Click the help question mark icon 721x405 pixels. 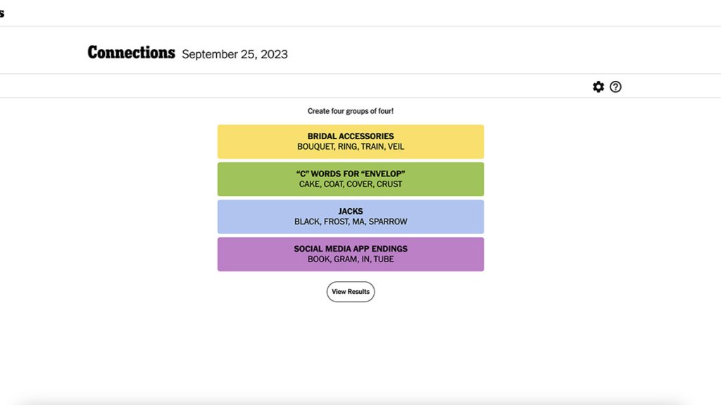click(615, 86)
